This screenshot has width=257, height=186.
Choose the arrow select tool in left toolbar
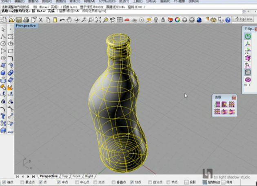pyautogui.click(x=3, y=29)
